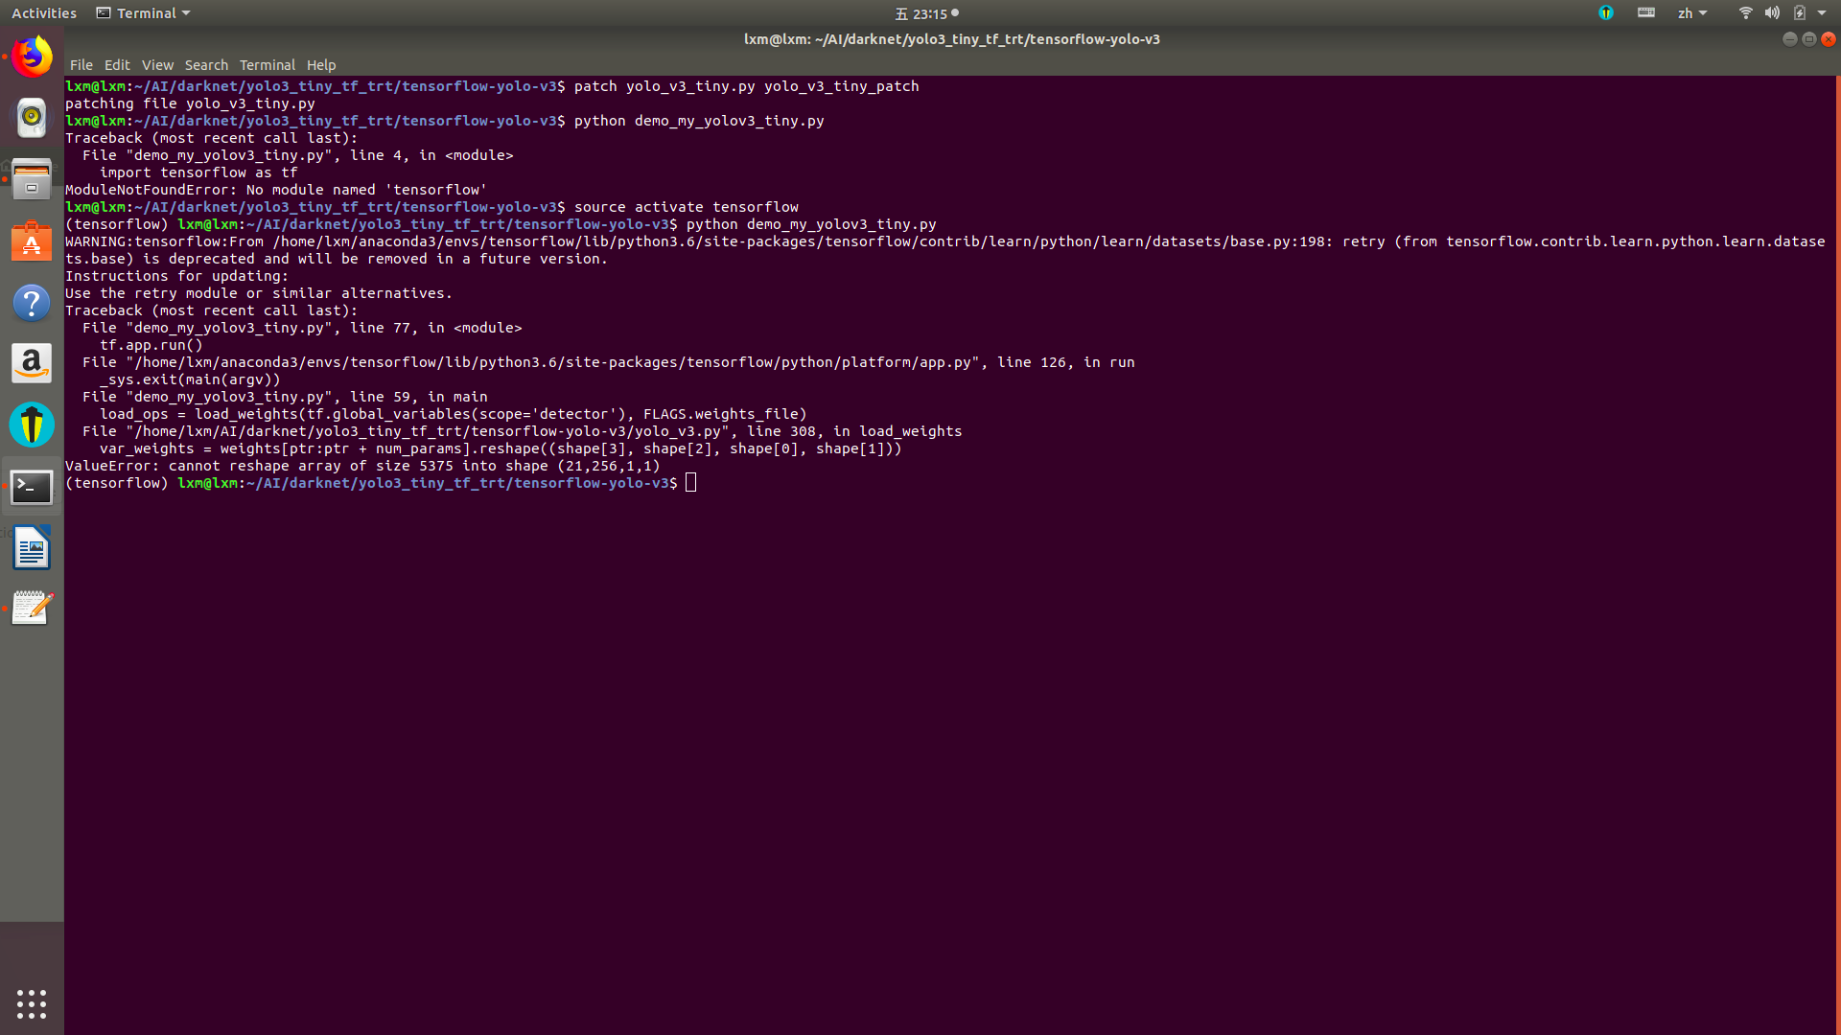Screen dimensions: 1841x1035
Task: Open the 23:15 clock calendar
Action: coord(926,13)
